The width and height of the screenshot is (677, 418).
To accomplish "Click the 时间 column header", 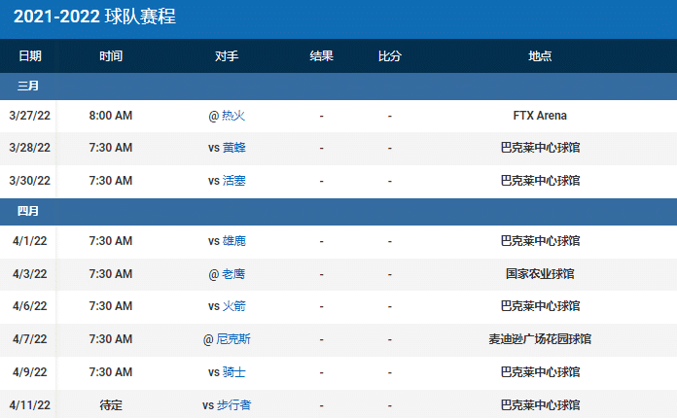I will (x=111, y=56).
